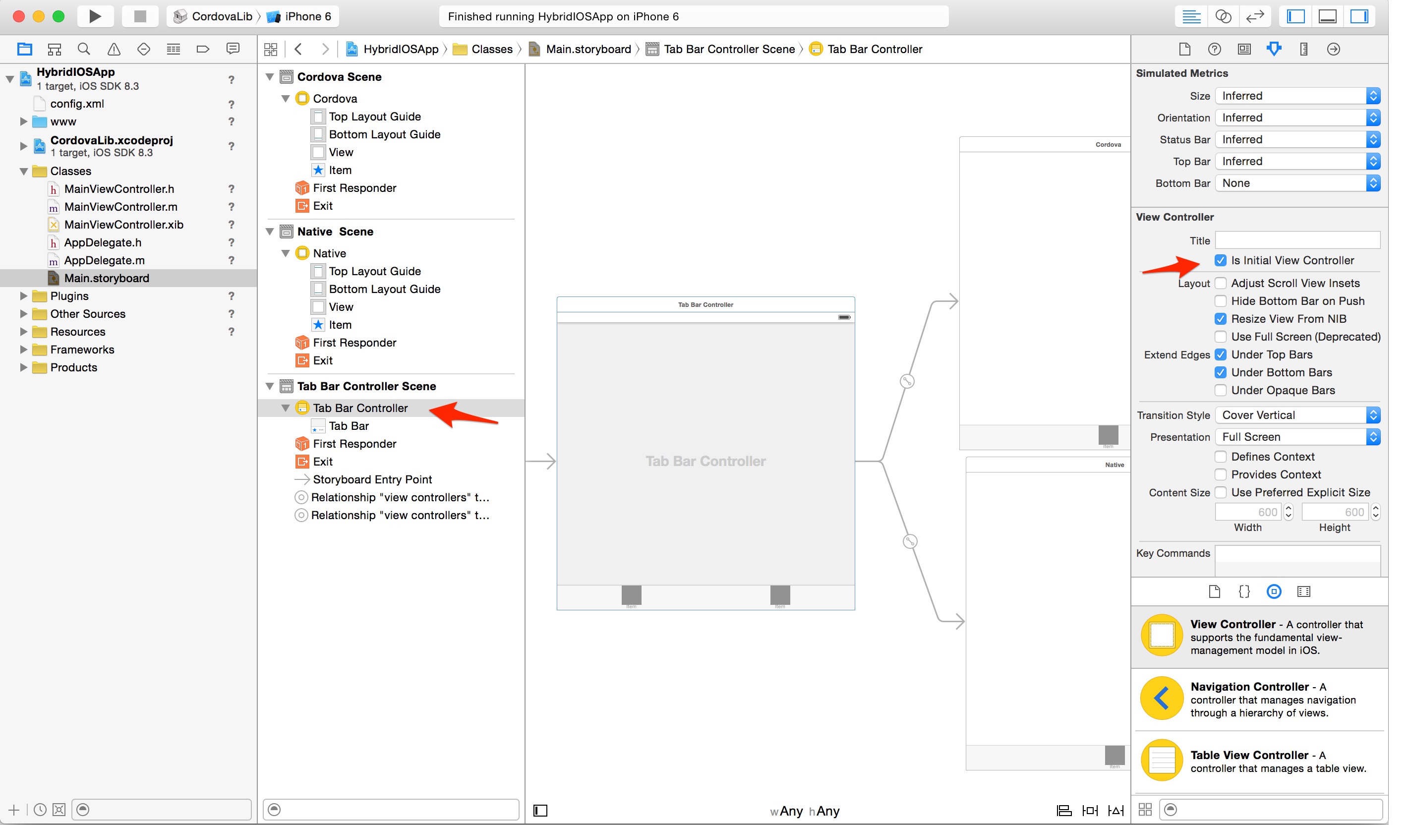
Task: Open the Presentation dropdown
Action: click(1297, 437)
